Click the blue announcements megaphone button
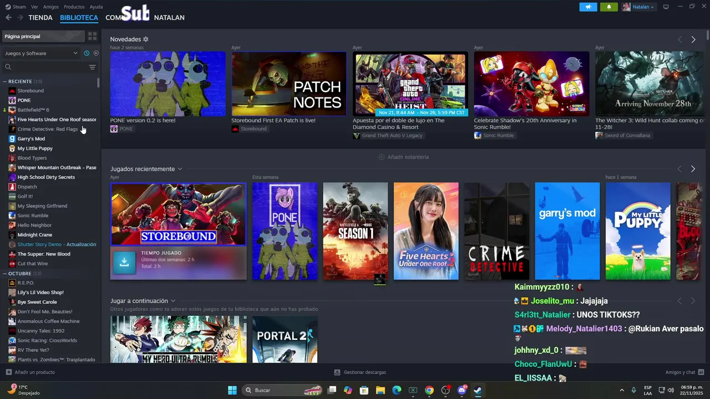The image size is (710, 399). point(588,7)
